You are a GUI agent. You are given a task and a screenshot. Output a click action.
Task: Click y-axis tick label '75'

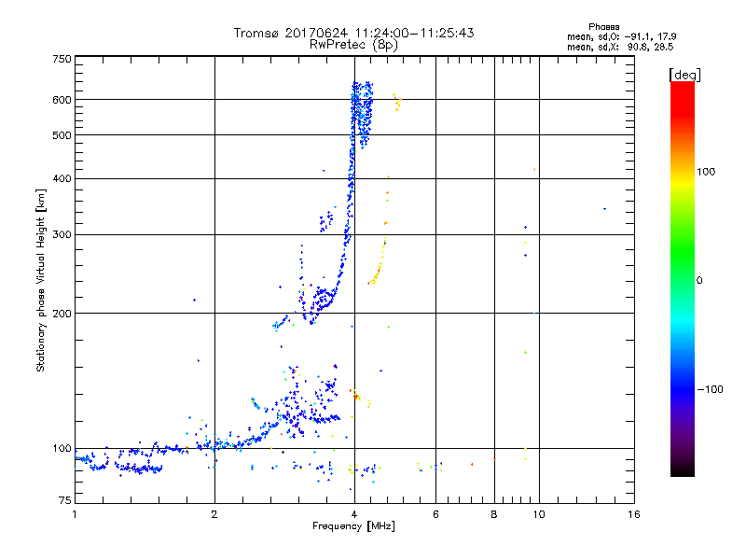point(65,500)
